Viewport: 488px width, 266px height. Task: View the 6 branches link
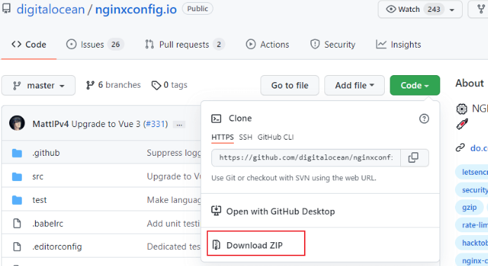pos(113,85)
